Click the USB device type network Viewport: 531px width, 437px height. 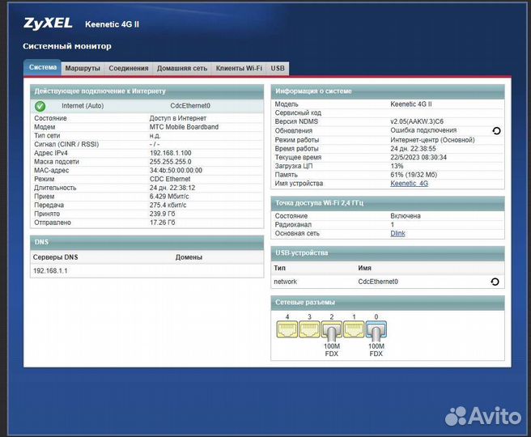[285, 282]
